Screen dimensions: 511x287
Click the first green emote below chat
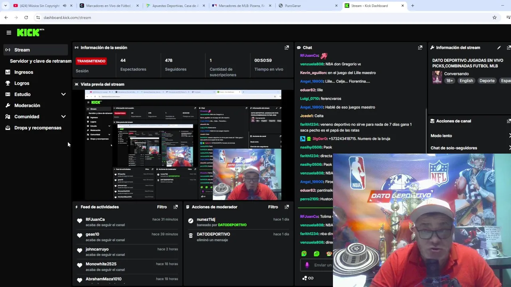pos(304,254)
